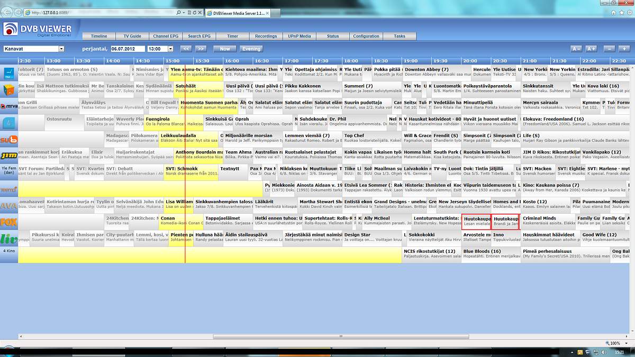Decrease font size with A− button
Screen dimensions: 635x357
coord(576,49)
